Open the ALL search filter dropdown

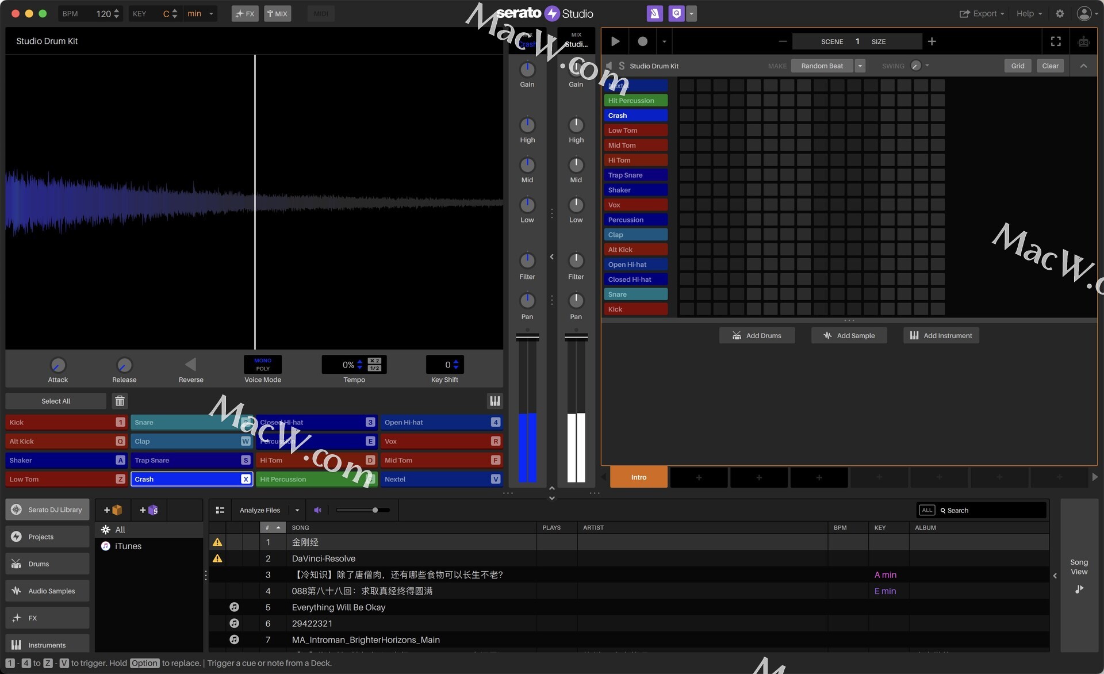click(x=927, y=510)
